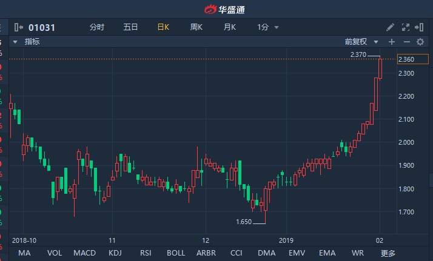
Task: Enable the BOLL indicator
Action: [176, 253]
